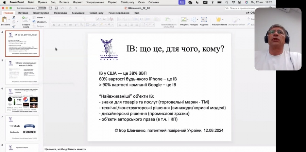This screenshot has height=152, width=306.
Task: Open the Сервис menu
Action: click(113, 2)
